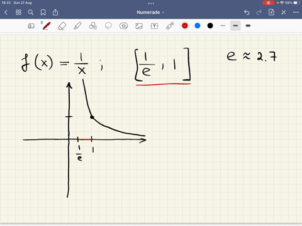Select the Shapes tool
This screenshot has width=302, height=226.
(93, 26)
